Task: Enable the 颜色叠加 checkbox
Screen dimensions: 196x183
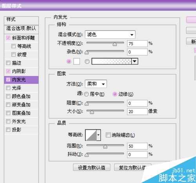Action: point(8,96)
